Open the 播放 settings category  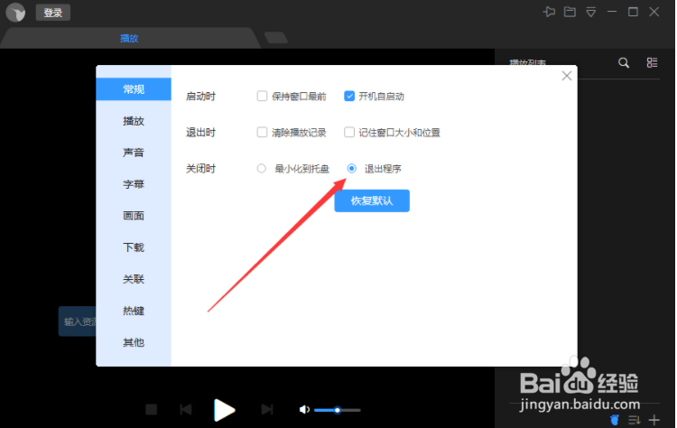(134, 121)
